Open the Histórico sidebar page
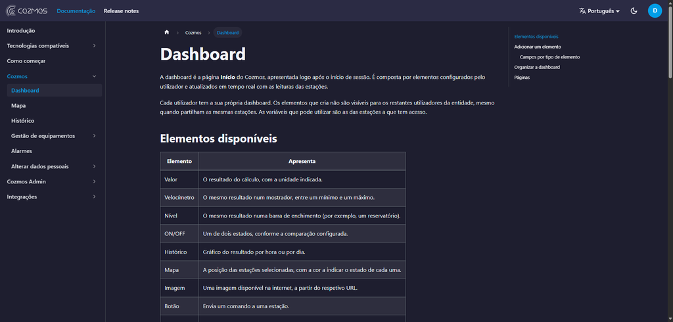The height and width of the screenshot is (322, 673). (23, 121)
